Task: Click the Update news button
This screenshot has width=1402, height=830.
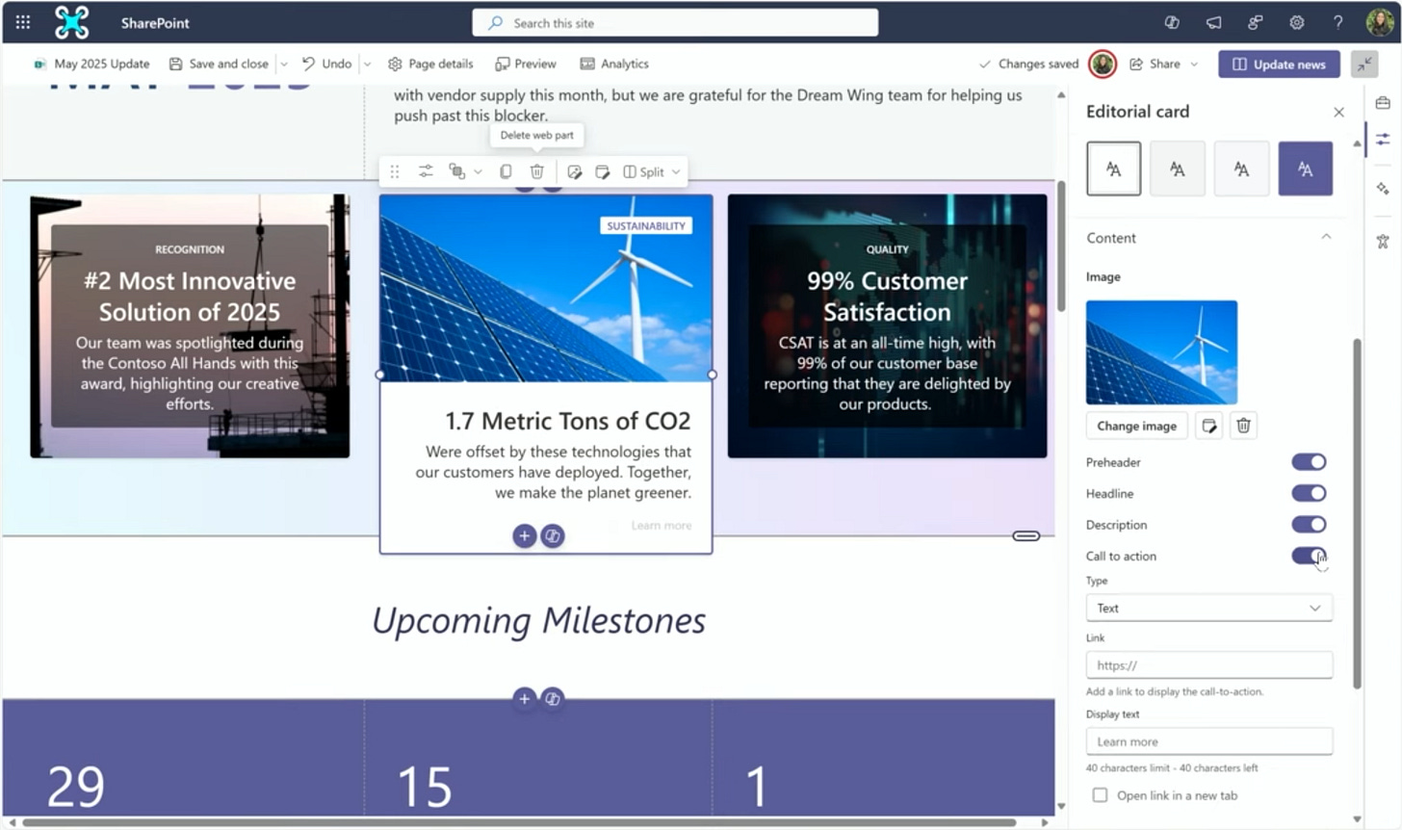Action: click(1279, 64)
